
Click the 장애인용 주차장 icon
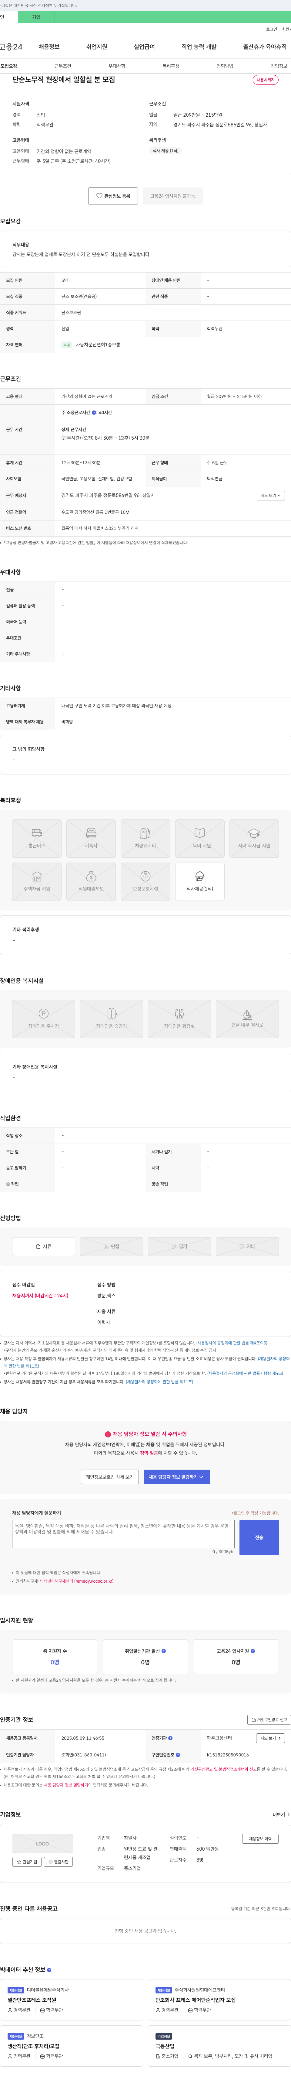(x=44, y=1018)
